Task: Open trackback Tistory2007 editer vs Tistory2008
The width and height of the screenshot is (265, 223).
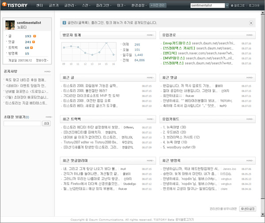Action: (91, 142)
